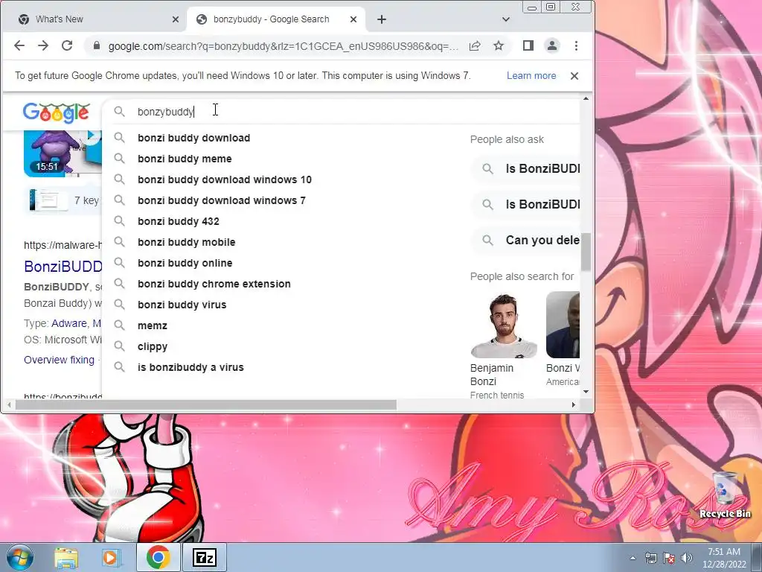Select suggestion bonzi buddy 432
The height and width of the screenshot is (572, 762).
(179, 221)
